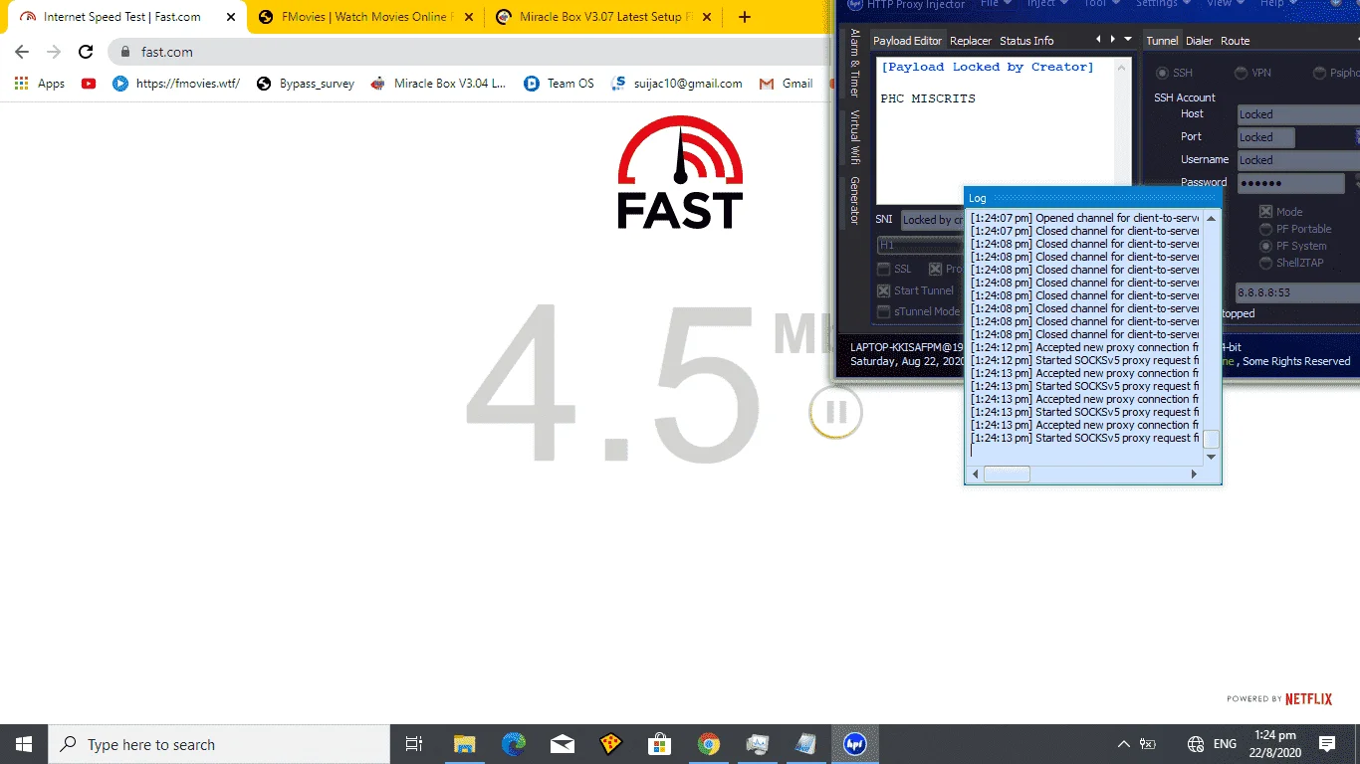The height and width of the screenshot is (764, 1360).
Task: Click the SSH Username field
Action: tap(1298, 160)
